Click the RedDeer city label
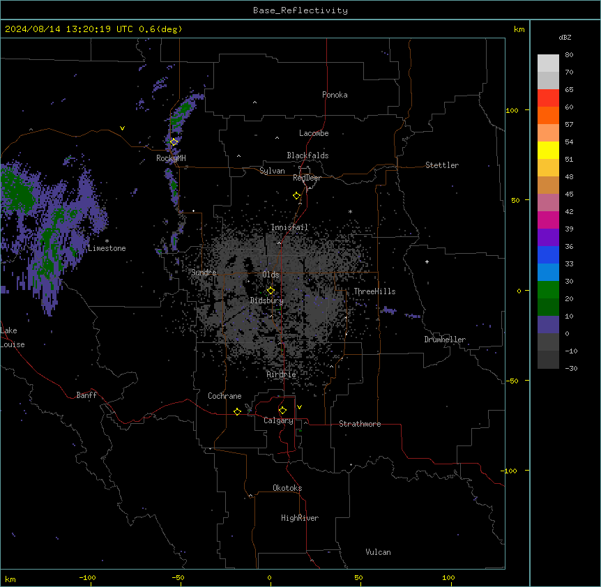The width and height of the screenshot is (601, 587). point(307,178)
